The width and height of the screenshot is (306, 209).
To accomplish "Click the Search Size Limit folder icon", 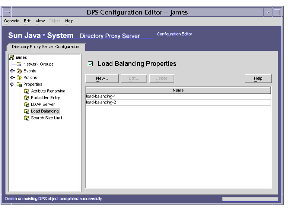I will pyautogui.click(x=26, y=118).
